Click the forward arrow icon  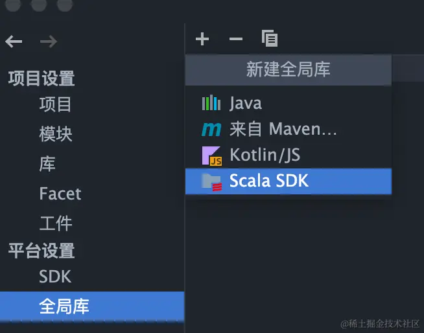coord(49,41)
